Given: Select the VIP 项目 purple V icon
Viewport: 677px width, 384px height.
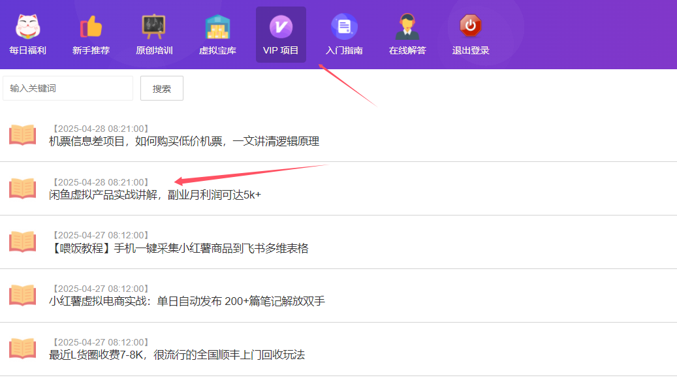Looking at the screenshot, I should click(x=281, y=27).
